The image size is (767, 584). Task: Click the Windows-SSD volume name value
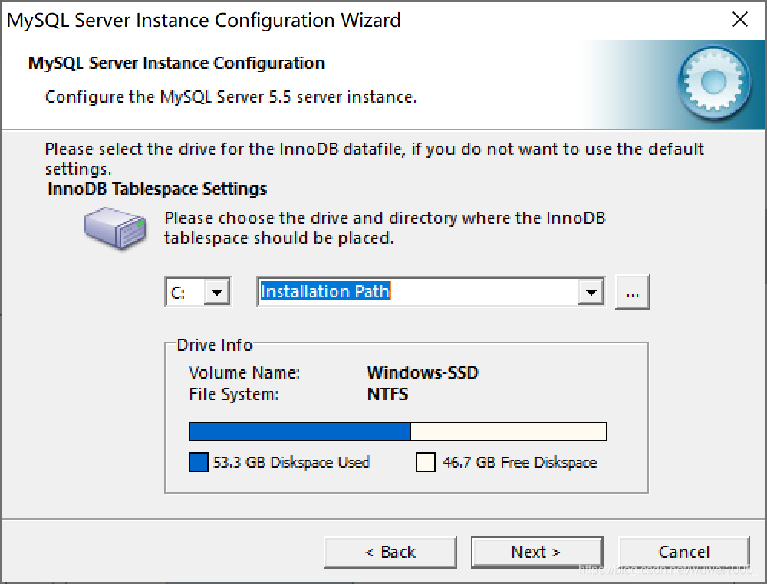423,373
